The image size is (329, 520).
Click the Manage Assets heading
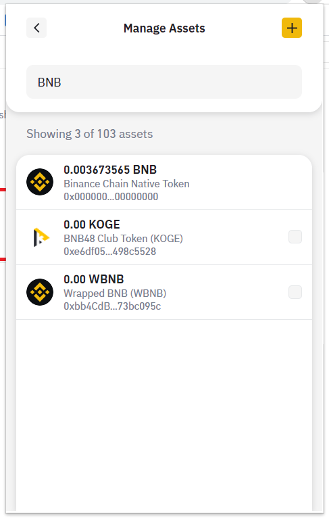(164, 28)
